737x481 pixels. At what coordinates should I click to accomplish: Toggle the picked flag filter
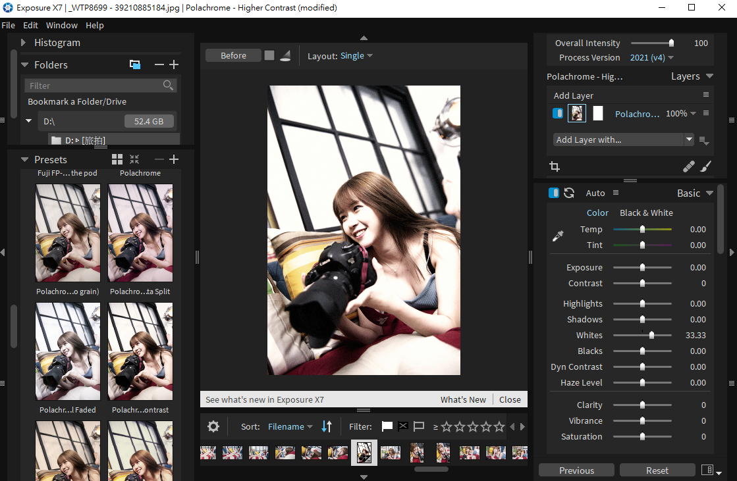pyautogui.click(x=387, y=426)
